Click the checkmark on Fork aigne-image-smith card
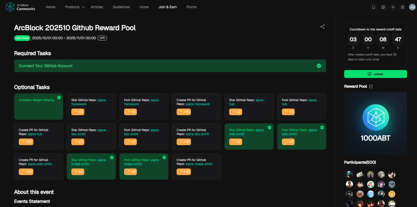This screenshot has width=417, height=207. [x=164, y=157]
